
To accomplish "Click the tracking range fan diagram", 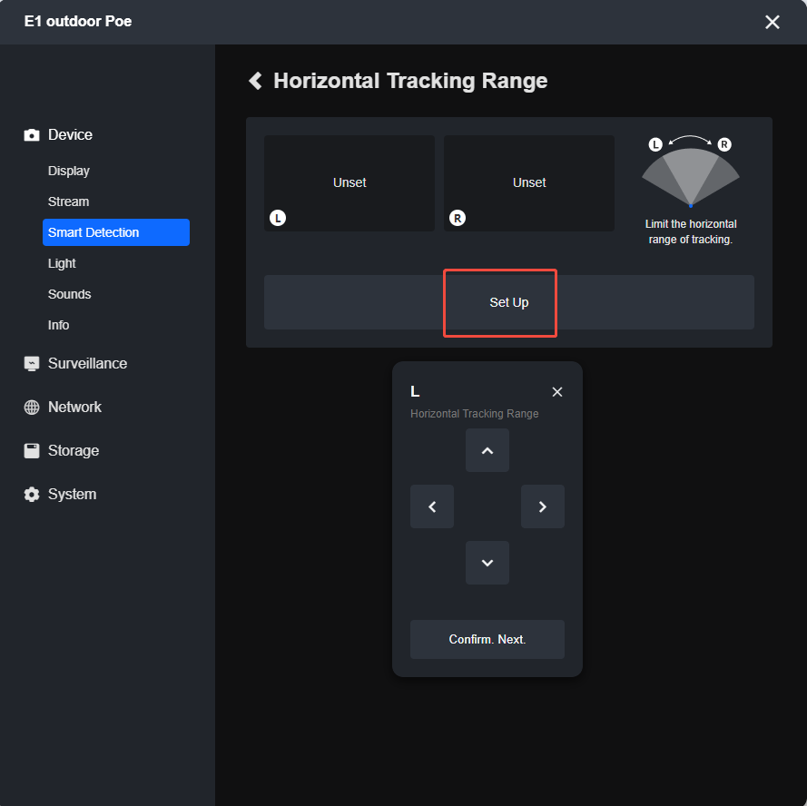I will click(690, 172).
